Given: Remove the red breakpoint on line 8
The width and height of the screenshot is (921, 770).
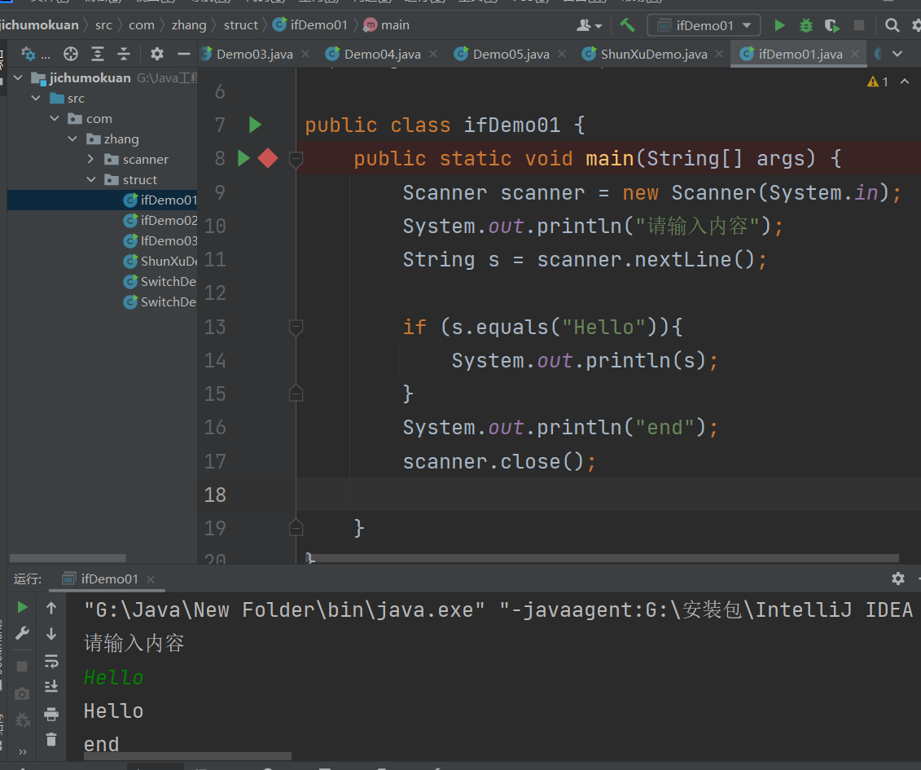Looking at the screenshot, I should 268,158.
